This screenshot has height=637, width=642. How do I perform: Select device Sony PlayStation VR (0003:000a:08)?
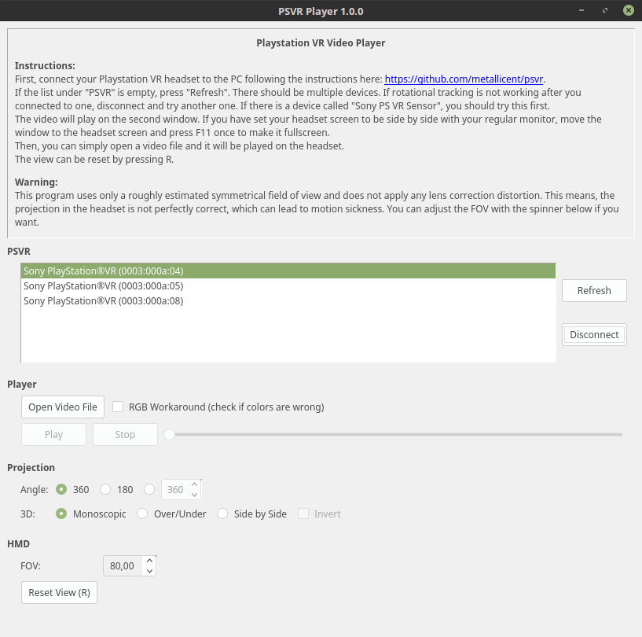[x=288, y=300]
